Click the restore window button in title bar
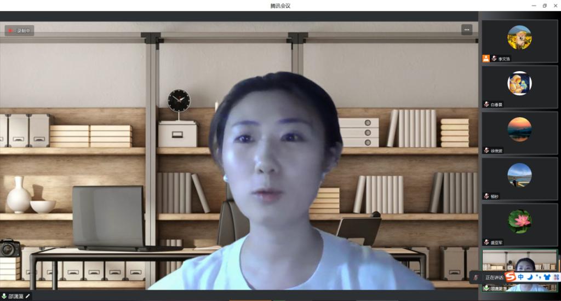The width and height of the screenshot is (561, 301). pyautogui.click(x=545, y=5)
